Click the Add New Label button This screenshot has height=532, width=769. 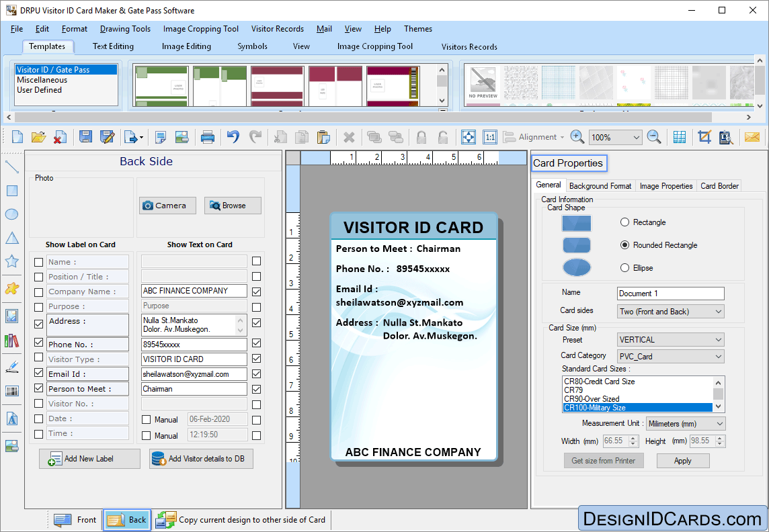pos(89,457)
